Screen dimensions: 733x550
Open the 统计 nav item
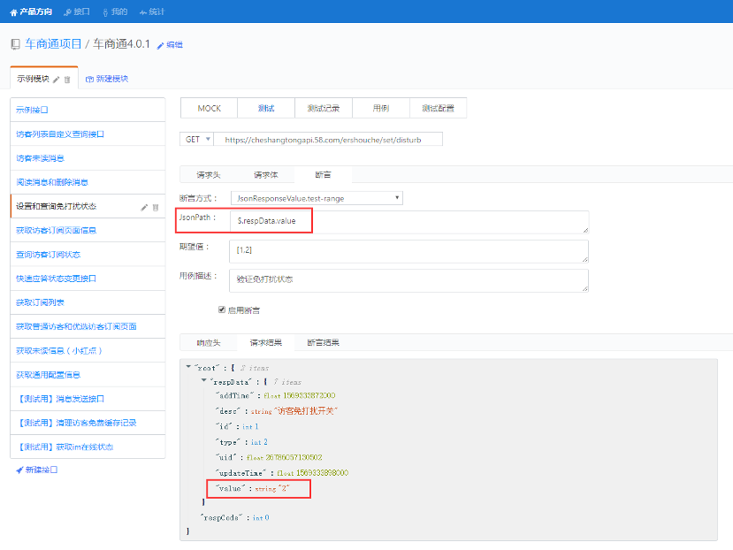152,11
